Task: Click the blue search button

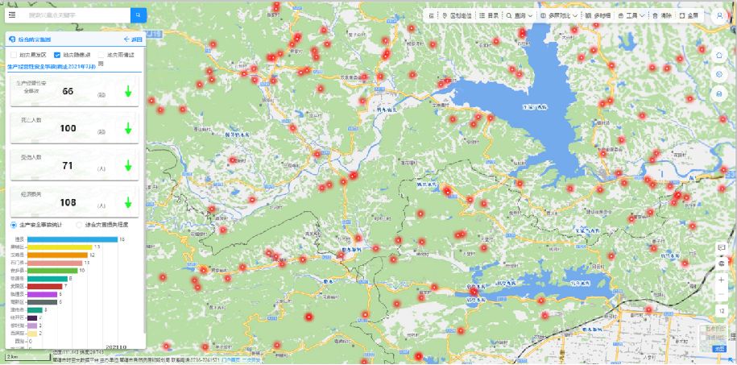Action: point(139,15)
